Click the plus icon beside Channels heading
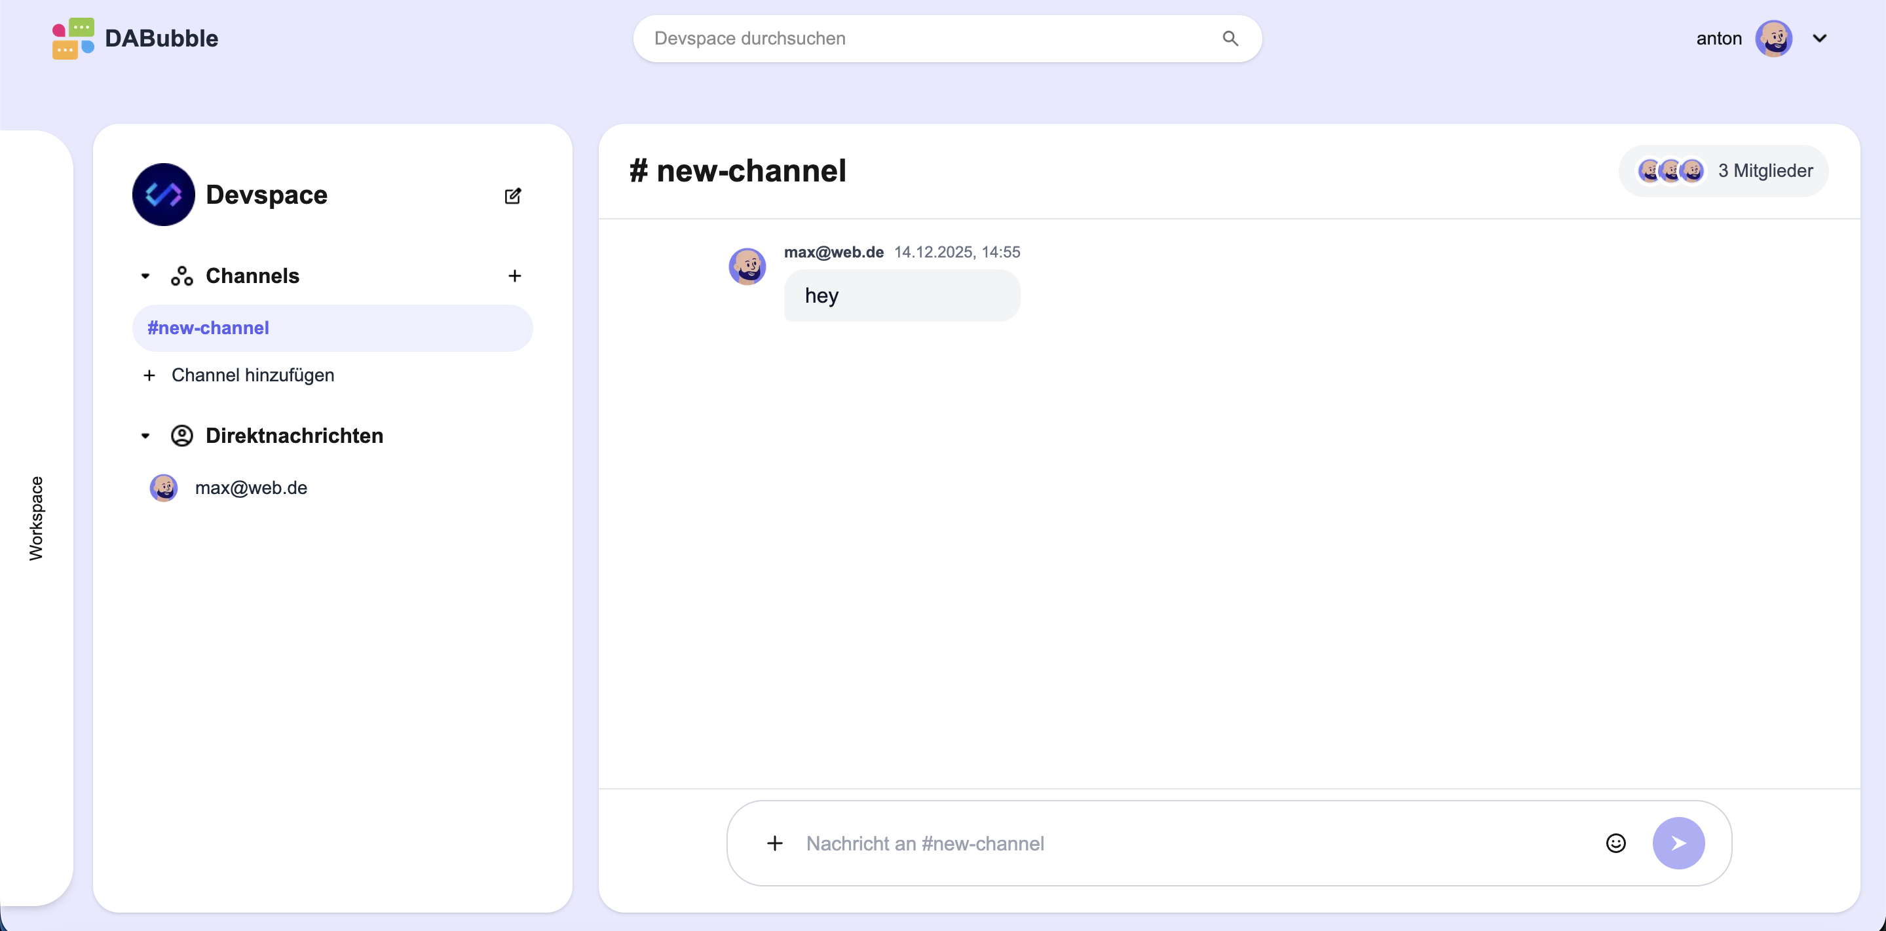Viewport: 1886px width, 931px height. coord(514,275)
